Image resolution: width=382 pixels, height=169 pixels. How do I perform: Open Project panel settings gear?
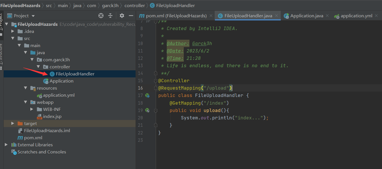coord(122,16)
